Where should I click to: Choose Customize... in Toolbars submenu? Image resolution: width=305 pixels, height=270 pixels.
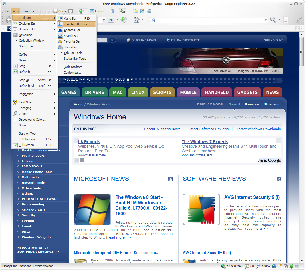[x=77, y=73]
